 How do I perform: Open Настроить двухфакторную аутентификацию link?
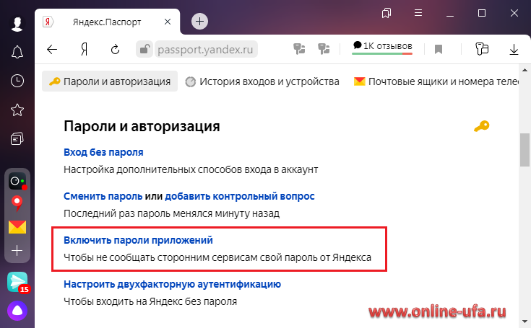tap(173, 284)
